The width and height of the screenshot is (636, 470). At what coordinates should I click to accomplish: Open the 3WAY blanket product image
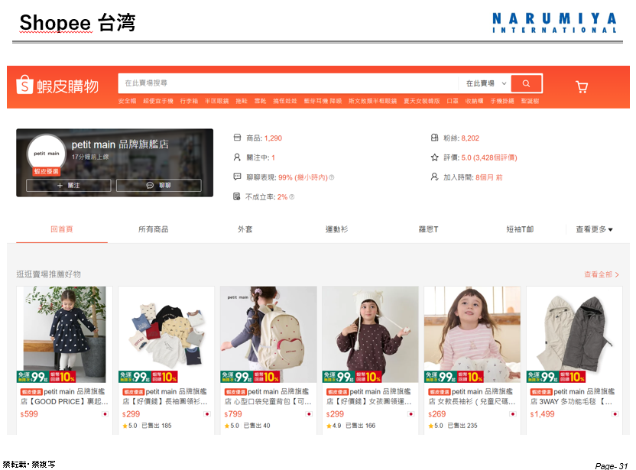coord(574,334)
